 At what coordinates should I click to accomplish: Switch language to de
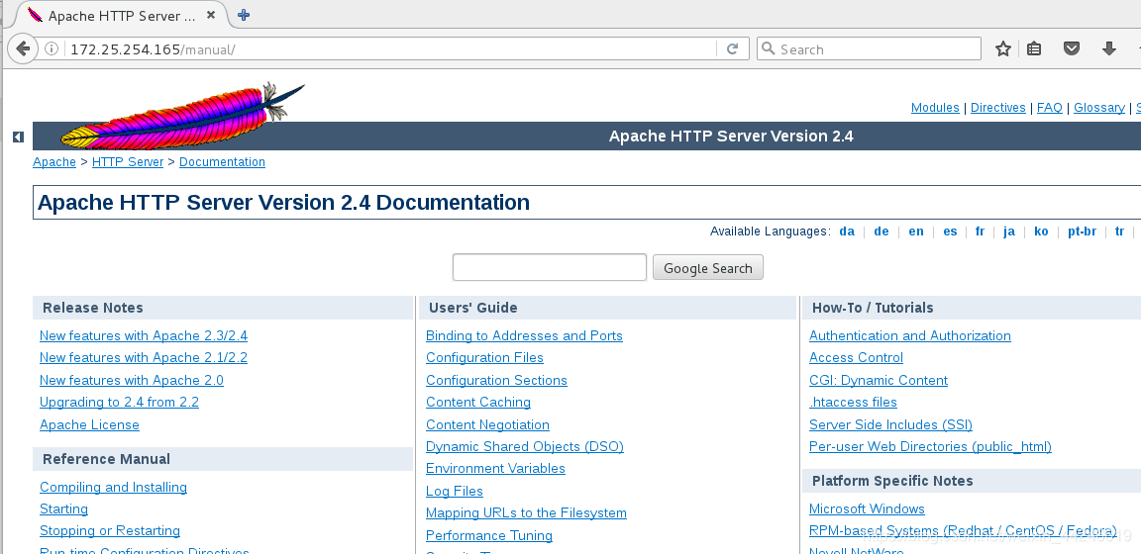[x=882, y=231]
